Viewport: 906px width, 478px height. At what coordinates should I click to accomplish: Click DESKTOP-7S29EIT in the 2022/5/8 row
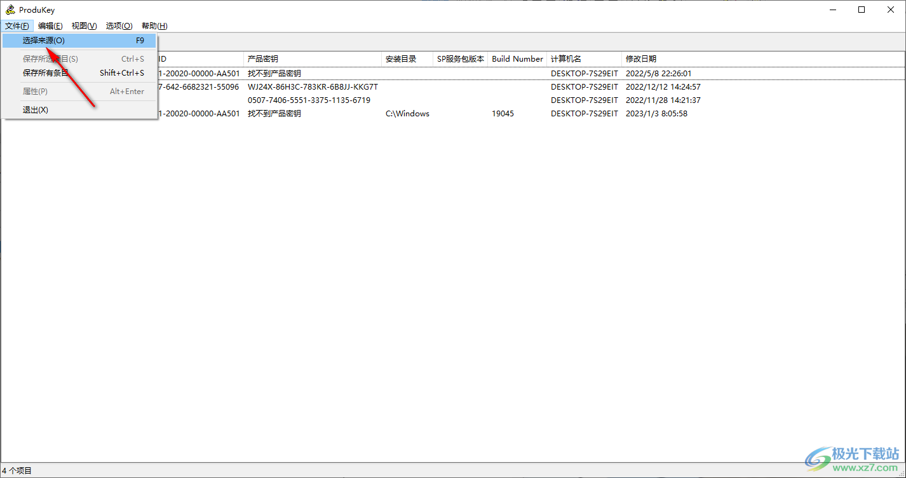click(x=585, y=74)
